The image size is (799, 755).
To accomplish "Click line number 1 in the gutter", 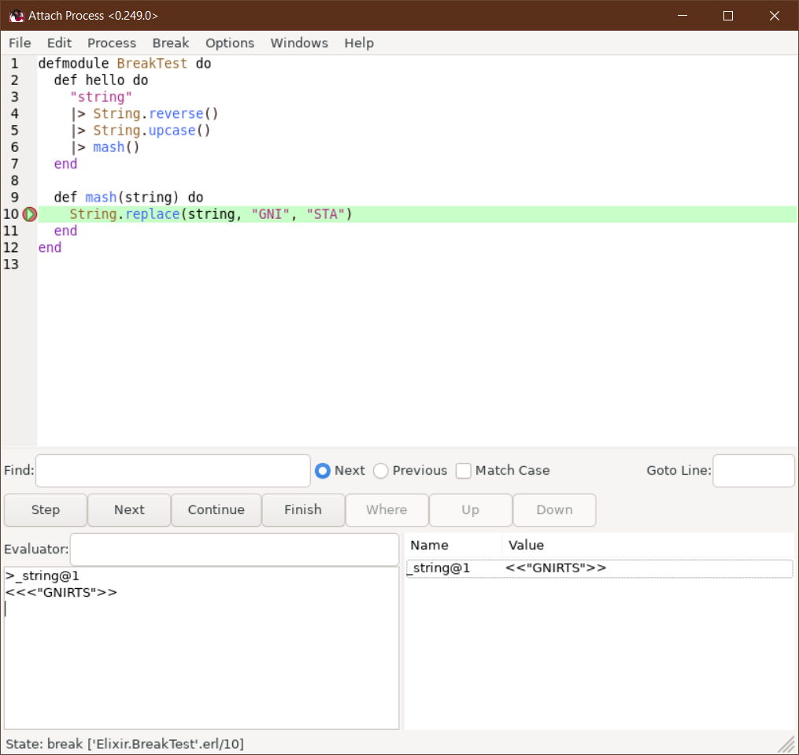I will click(14, 64).
